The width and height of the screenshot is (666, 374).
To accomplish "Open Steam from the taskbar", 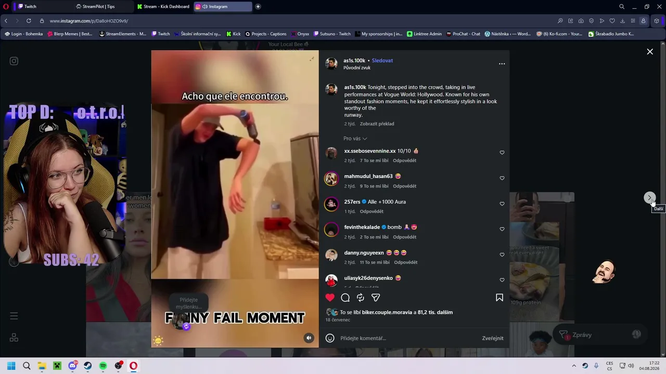I will (87, 366).
